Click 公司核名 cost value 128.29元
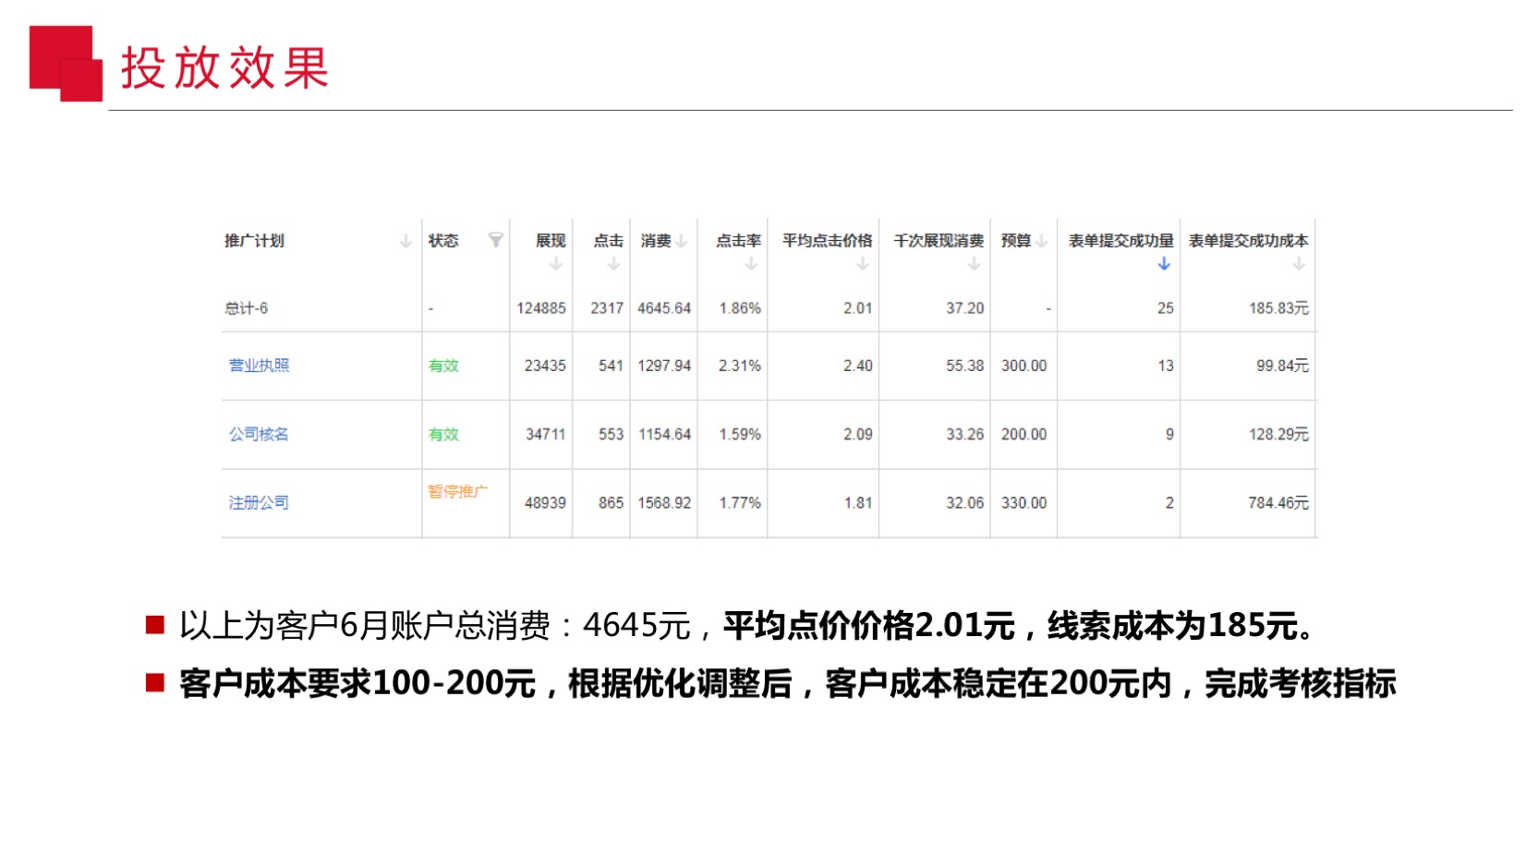 1278,434
